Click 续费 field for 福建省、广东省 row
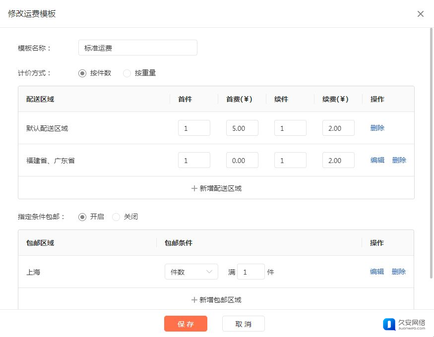This screenshot has width=434, height=337. pyautogui.click(x=338, y=160)
